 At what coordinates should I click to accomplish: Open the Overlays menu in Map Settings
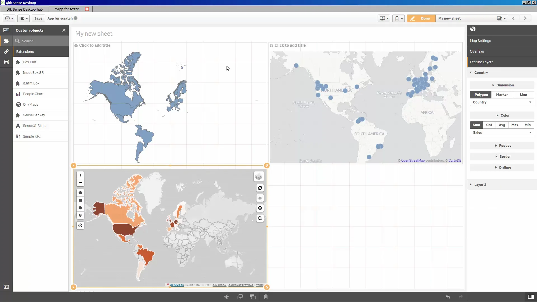point(477,51)
